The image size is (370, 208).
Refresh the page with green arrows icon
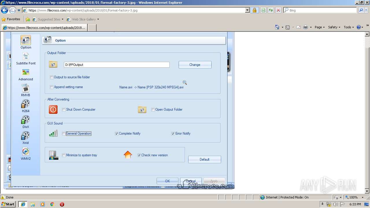[271, 10]
